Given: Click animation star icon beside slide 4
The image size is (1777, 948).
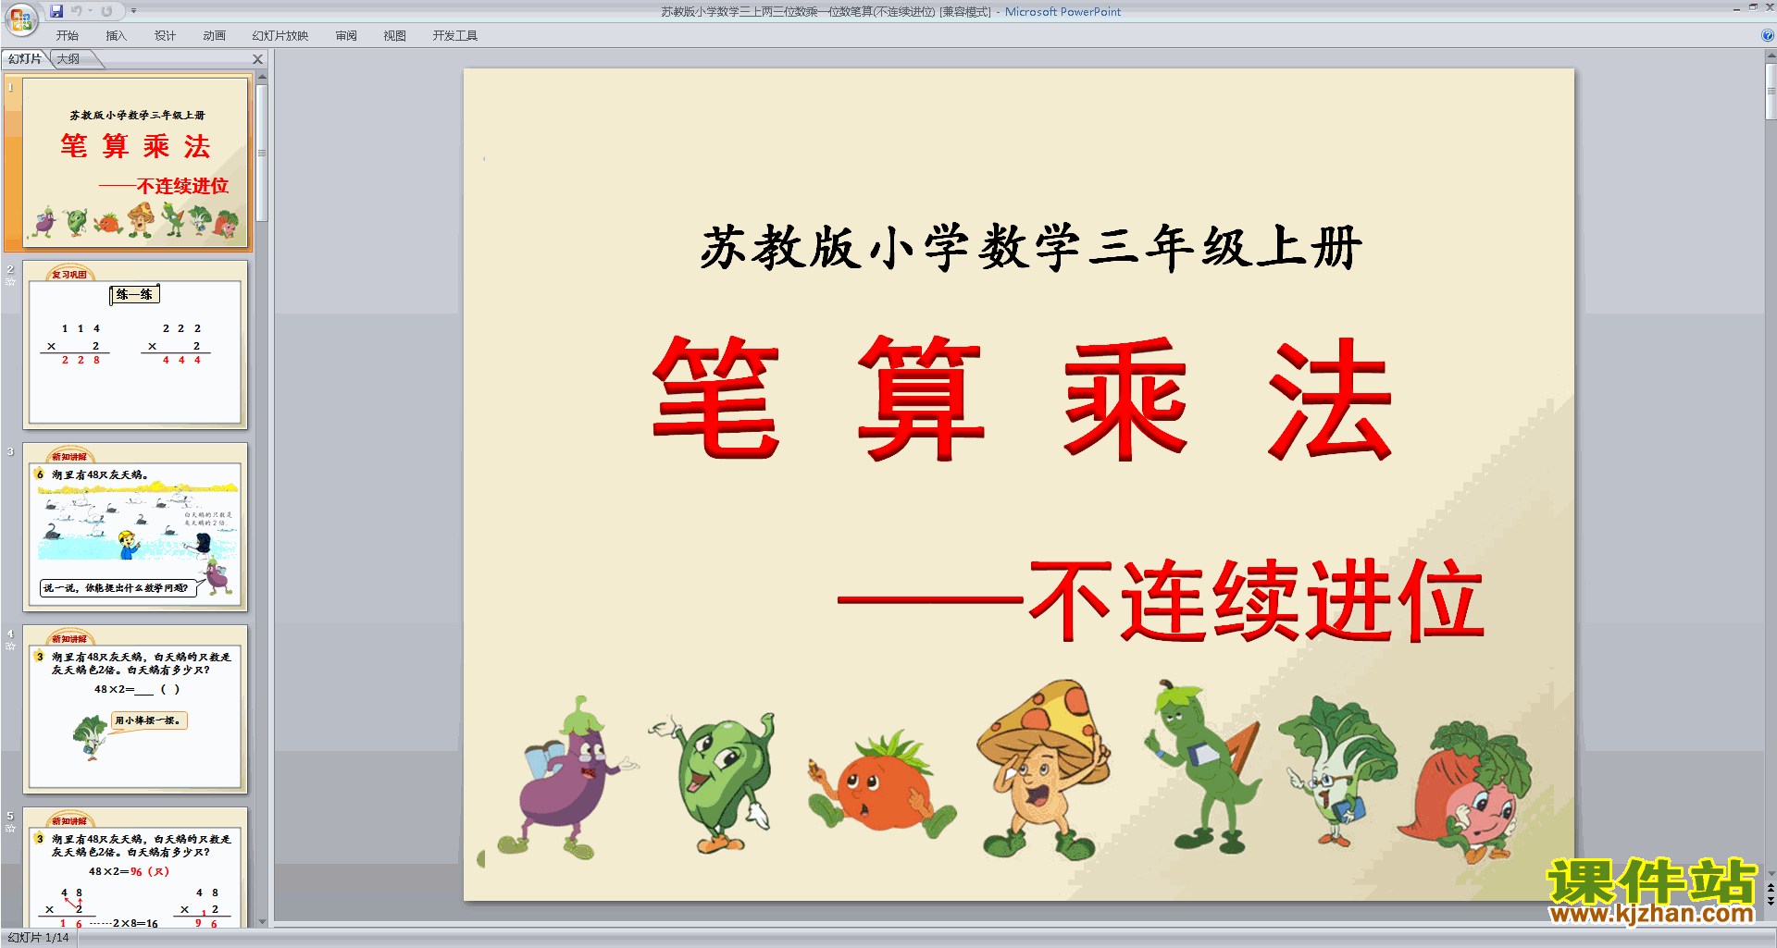Looking at the screenshot, I should [10, 646].
